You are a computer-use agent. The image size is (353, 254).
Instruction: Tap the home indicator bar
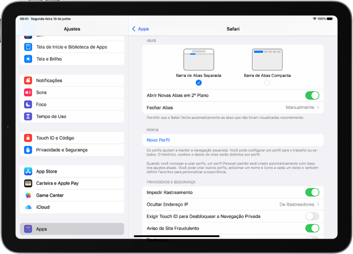click(x=177, y=236)
